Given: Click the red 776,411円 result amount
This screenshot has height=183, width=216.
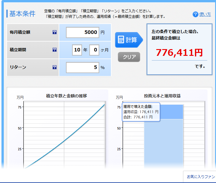Looking at the screenshot, I should click(179, 53).
